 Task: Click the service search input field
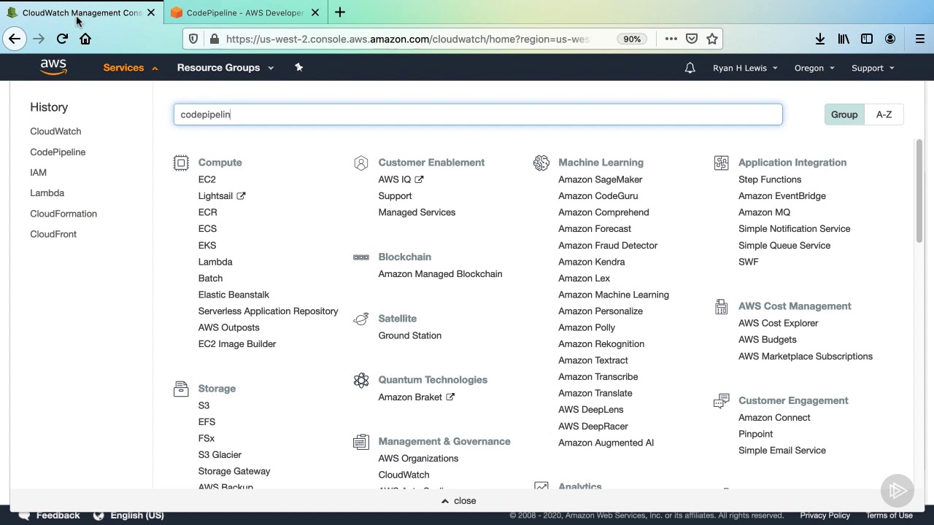point(478,114)
